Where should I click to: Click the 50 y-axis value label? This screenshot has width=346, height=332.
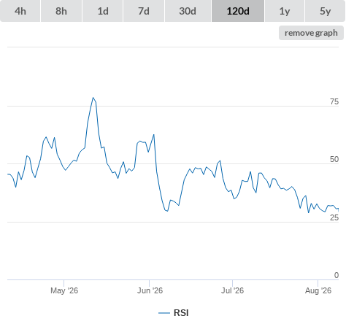(334, 159)
